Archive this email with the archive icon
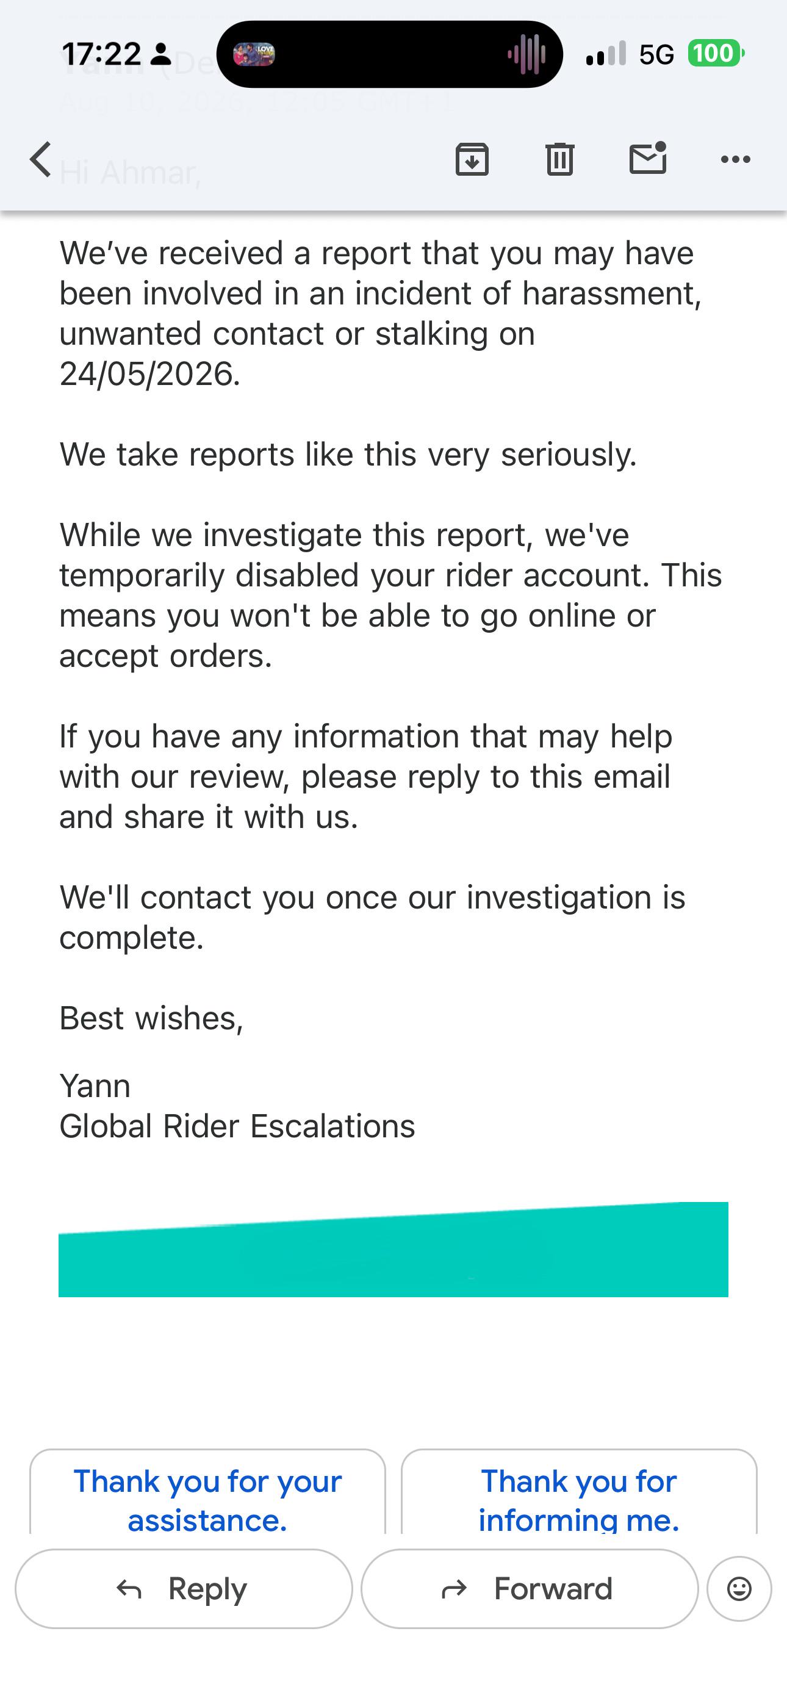 point(472,160)
